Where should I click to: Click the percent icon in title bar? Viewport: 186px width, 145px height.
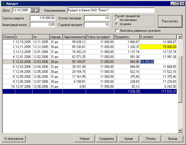pyautogui.click(x=3, y=3)
